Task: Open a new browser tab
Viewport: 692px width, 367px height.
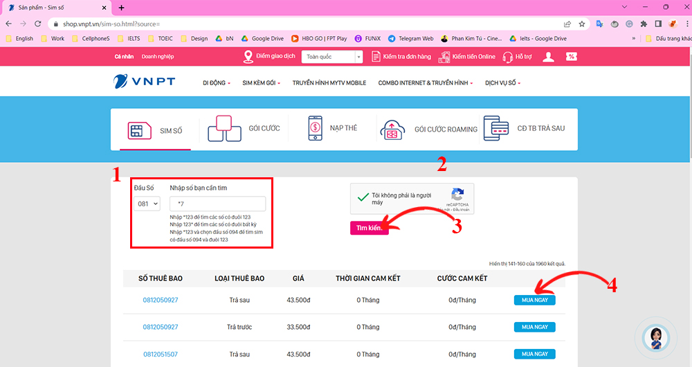Action: coord(121,8)
